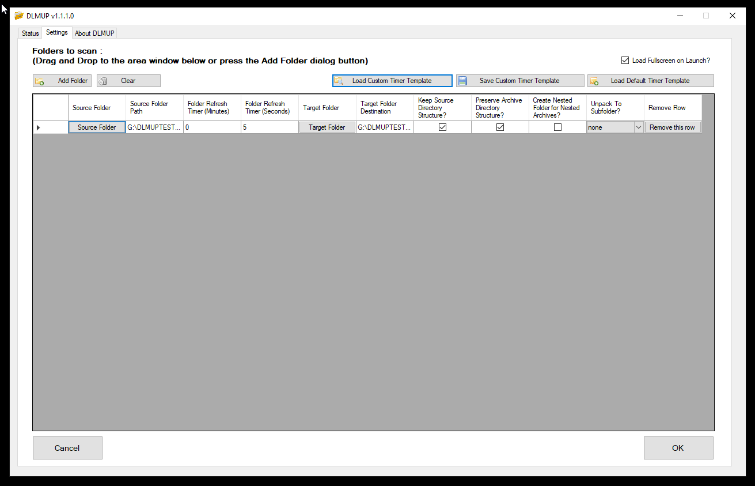Select the Source Folder Path cell

[154, 127]
